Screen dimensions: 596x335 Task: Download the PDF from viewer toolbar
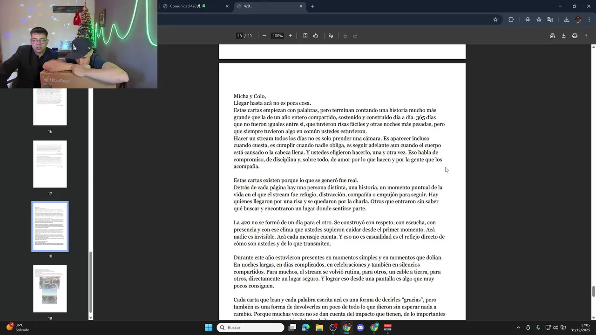coord(563,36)
